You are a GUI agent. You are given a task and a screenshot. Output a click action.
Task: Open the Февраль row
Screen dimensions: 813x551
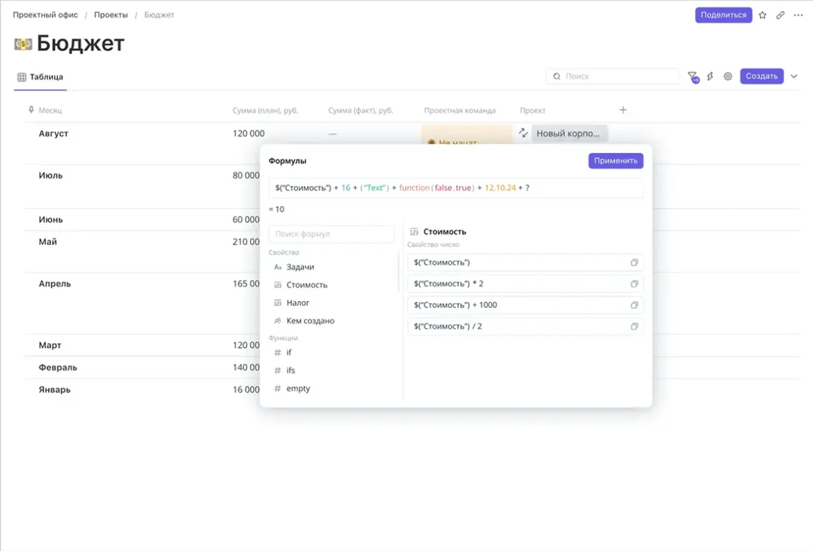coord(58,368)
